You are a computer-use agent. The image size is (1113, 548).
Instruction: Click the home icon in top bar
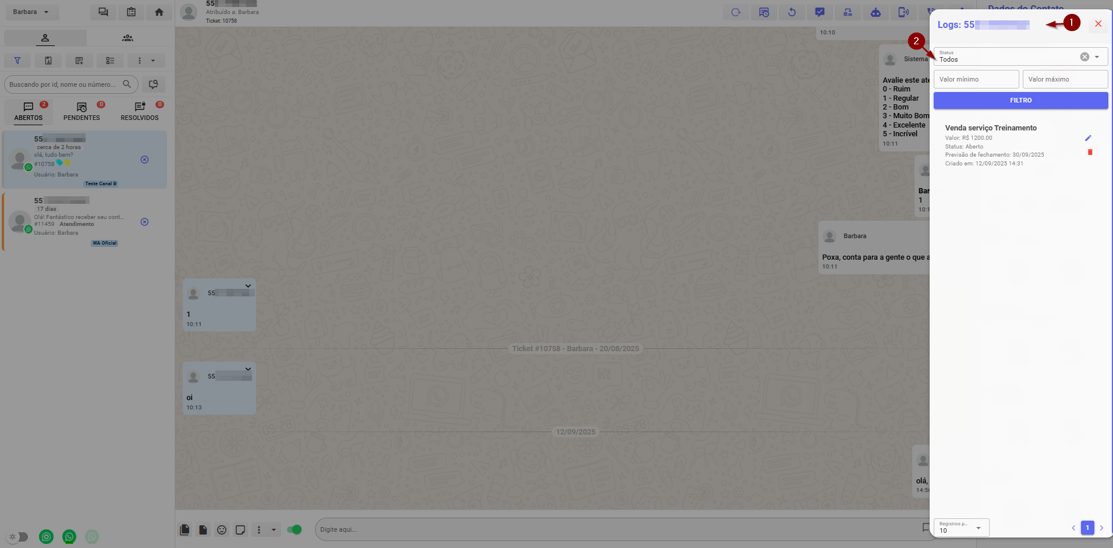pyautogui.click(x=159, y=12)
